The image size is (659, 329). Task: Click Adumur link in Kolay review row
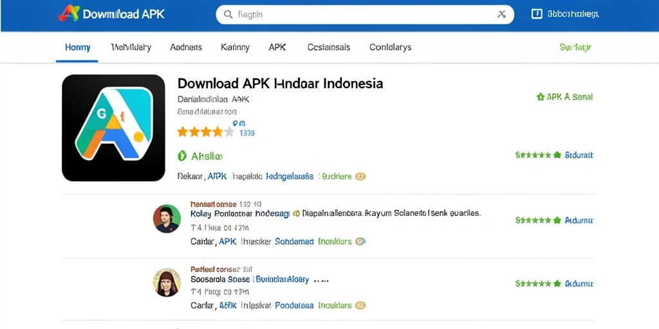pos(579,220)
